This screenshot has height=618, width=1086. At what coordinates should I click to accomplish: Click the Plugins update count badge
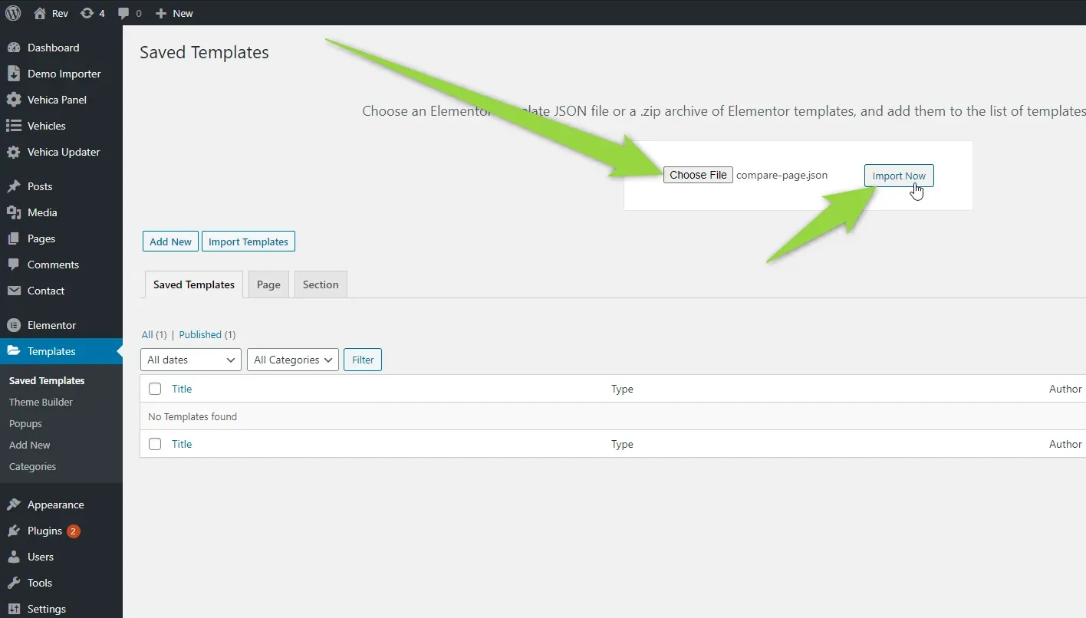[74, 531]
